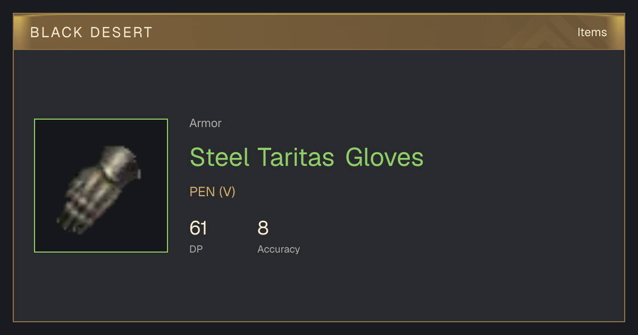
Task: Click the (V) roman numeral after PEN
Action: coord(227,192)
